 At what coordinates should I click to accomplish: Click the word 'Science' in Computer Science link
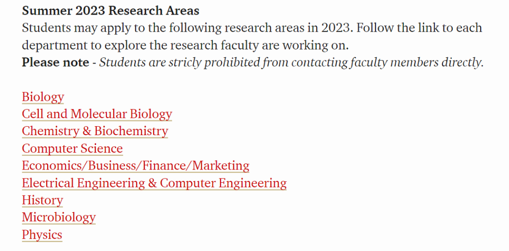(102, 148)
